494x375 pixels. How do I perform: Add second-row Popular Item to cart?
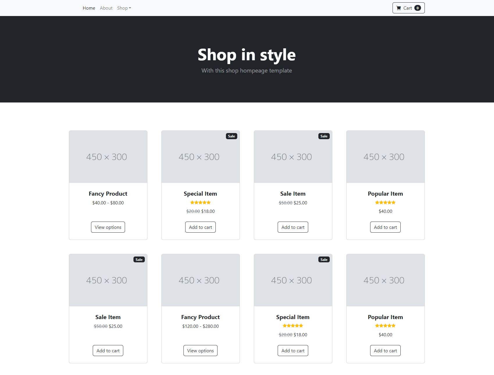pyautogui.click(x=385, y=351)
